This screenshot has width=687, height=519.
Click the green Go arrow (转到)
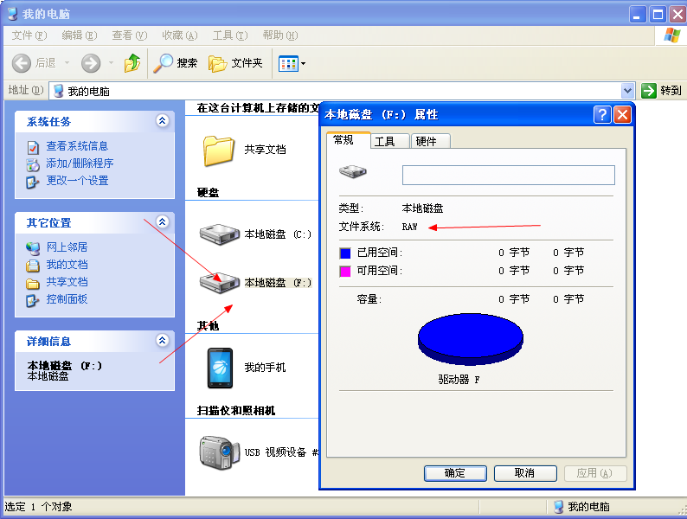pyautogui.click(x=648, y=91)
